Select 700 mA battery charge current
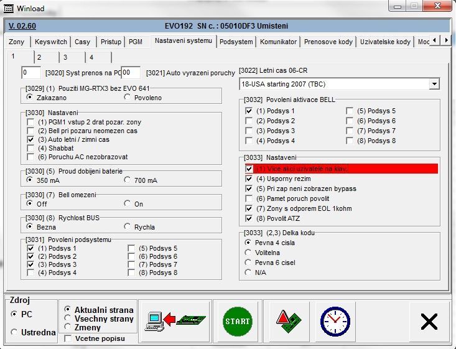The height and width of the screenshot is (349, 456). 128,180
